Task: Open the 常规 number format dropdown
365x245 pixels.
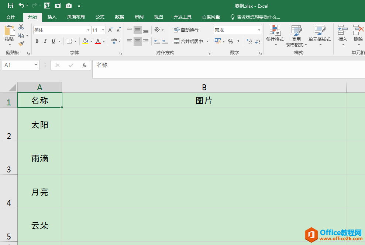Action: pos(259,30)
